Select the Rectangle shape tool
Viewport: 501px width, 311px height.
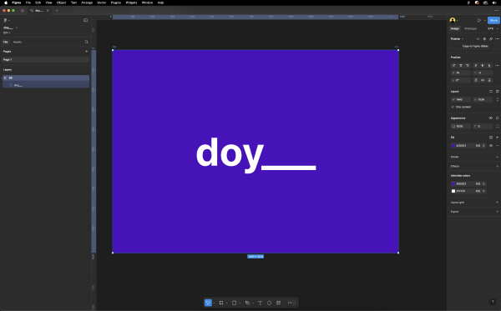234,303
